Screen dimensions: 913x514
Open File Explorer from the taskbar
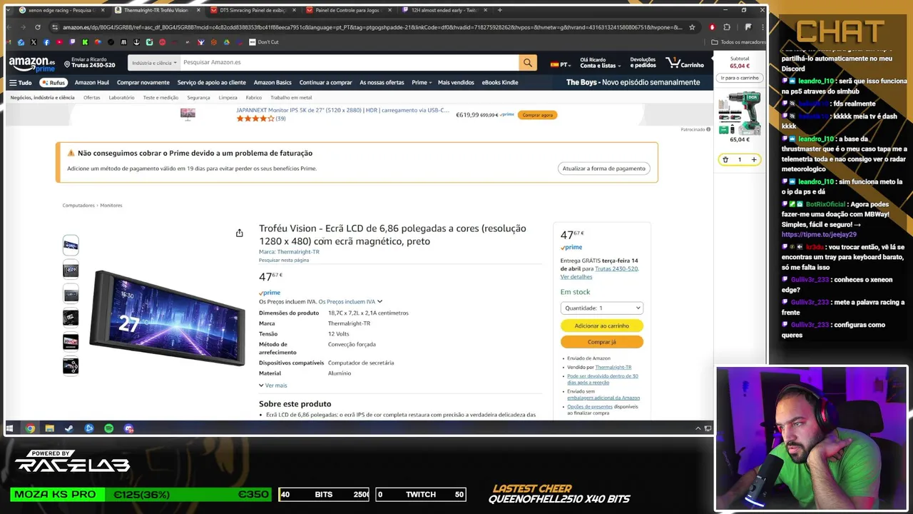pos(49,428)
